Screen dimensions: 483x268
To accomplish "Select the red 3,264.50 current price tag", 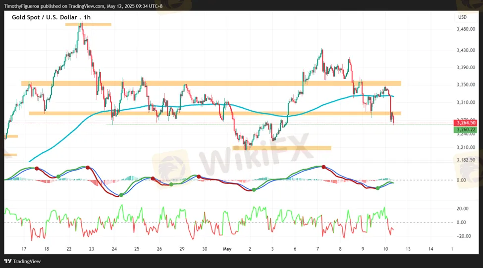I will (466, 123).
